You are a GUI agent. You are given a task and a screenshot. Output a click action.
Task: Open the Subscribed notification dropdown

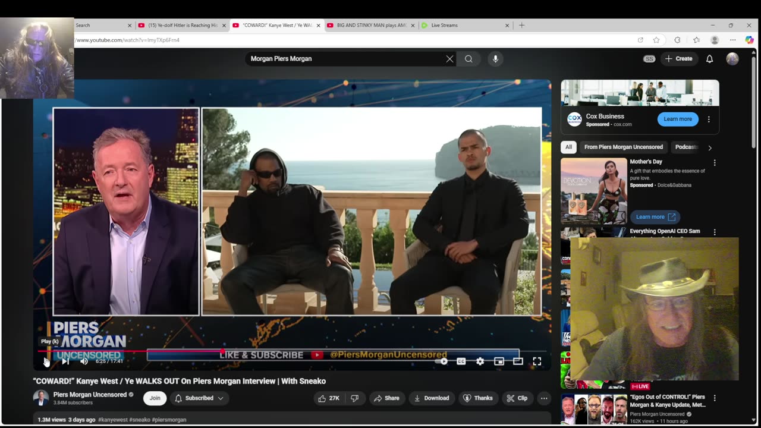click(x=199, y=398)
